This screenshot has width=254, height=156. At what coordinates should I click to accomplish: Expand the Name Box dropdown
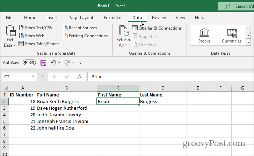pyautogui.click(x=33, y=77)
